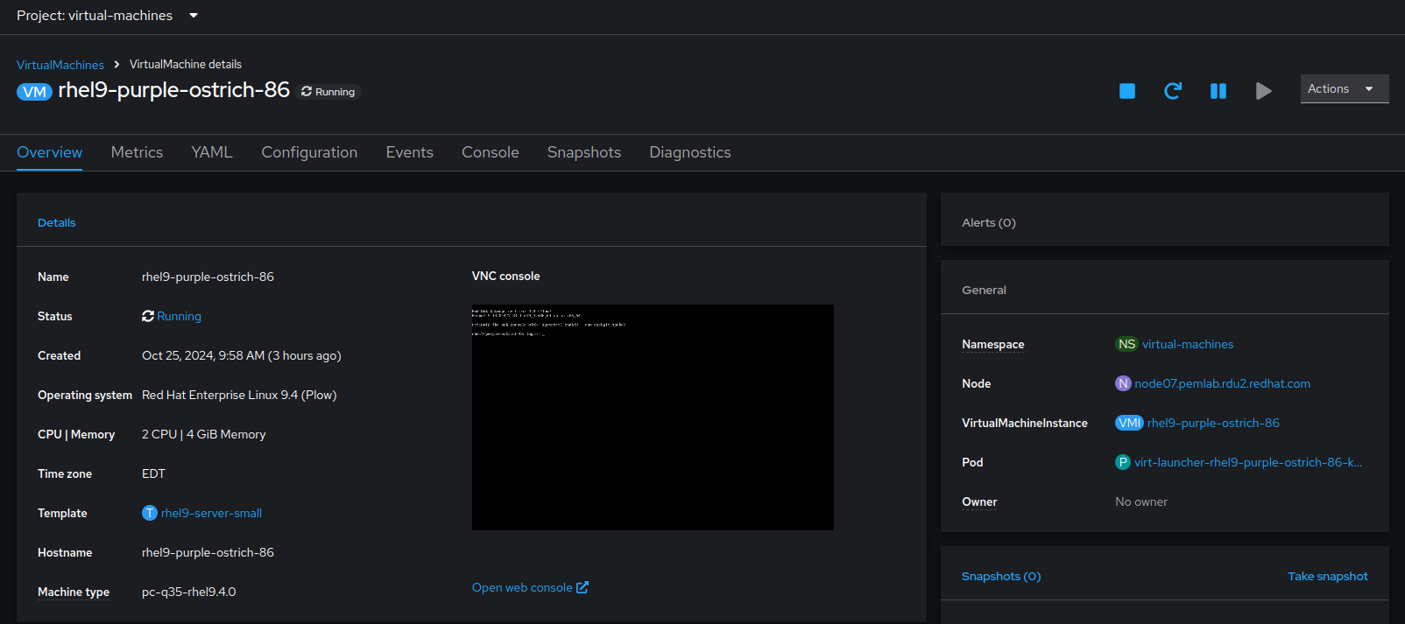Screen dimensions: 1405x624
Task: Click the Take snapshot link
Action: (x=1327, y=576)
